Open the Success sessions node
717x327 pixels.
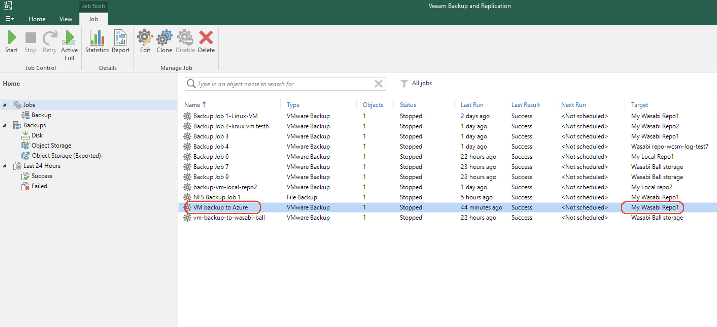click(42, 176)
